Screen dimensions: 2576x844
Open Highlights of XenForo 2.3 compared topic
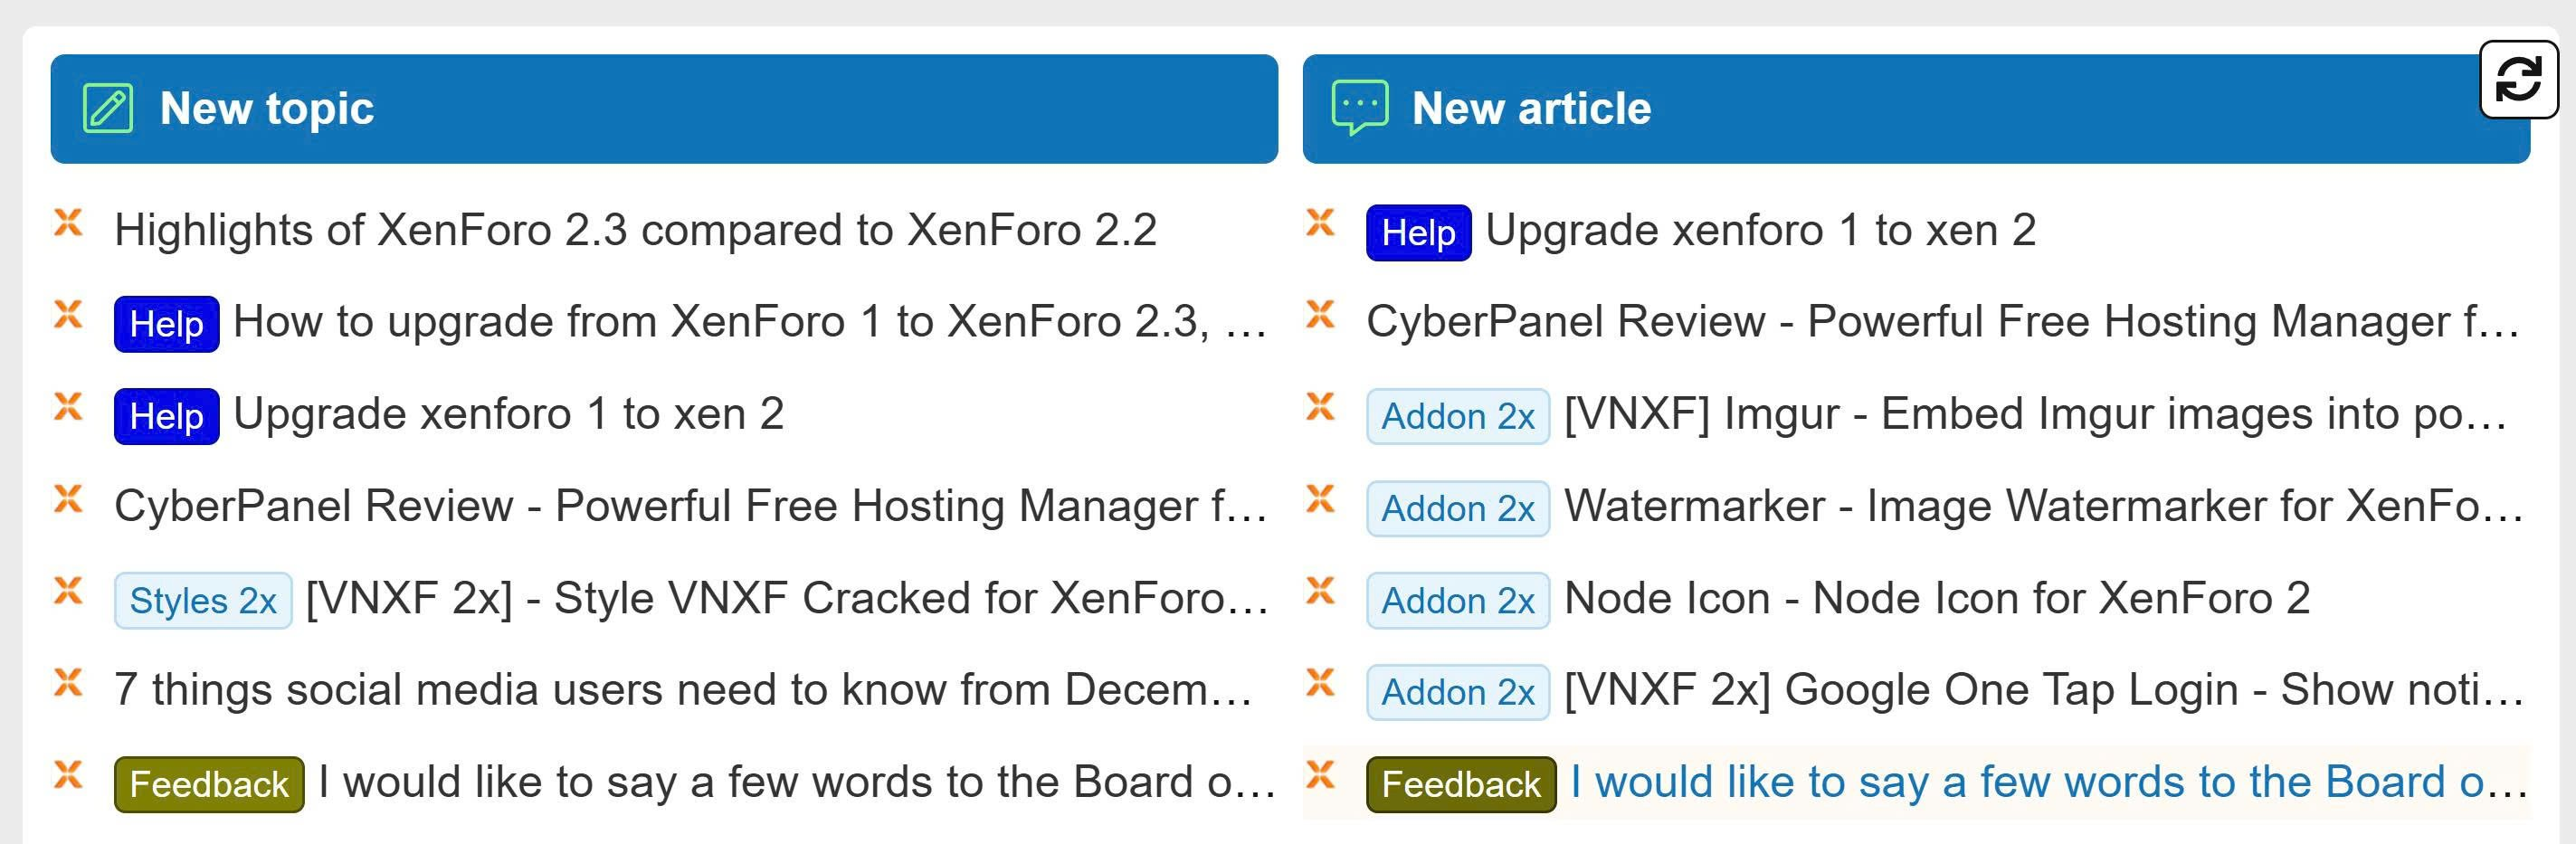point(635,230)
